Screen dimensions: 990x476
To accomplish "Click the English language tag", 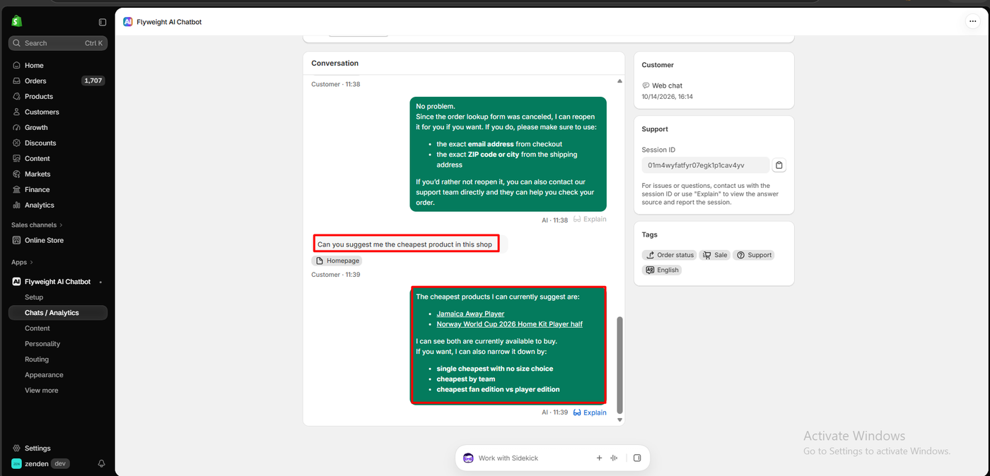I will click(662, 270).
